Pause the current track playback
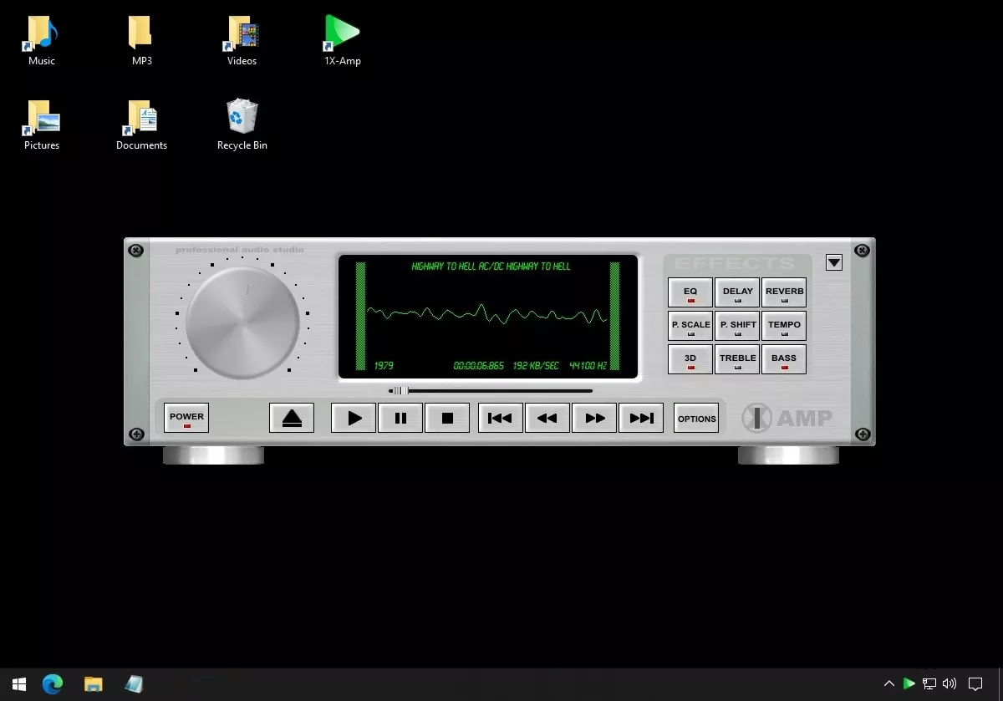Viewport: 1003px width, 701px height. point(400,418)
